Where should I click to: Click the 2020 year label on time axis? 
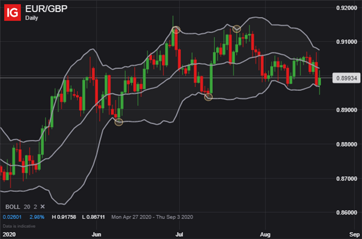point(9,234)
